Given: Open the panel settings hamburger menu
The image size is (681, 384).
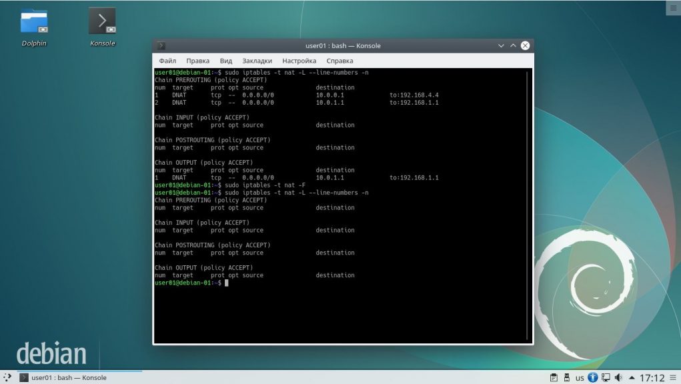Looking at the screenshot, I should pyautogui.click(x=673, y=378).
